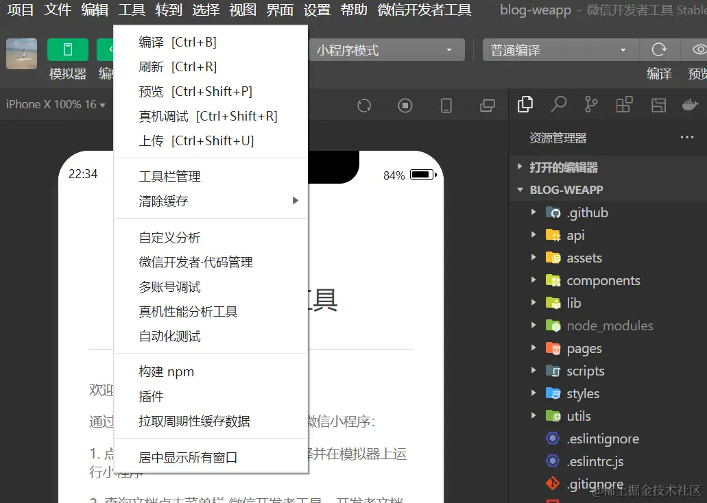
Task: Open the 普通编译 compile dropdown
Action: click(561, 50)
